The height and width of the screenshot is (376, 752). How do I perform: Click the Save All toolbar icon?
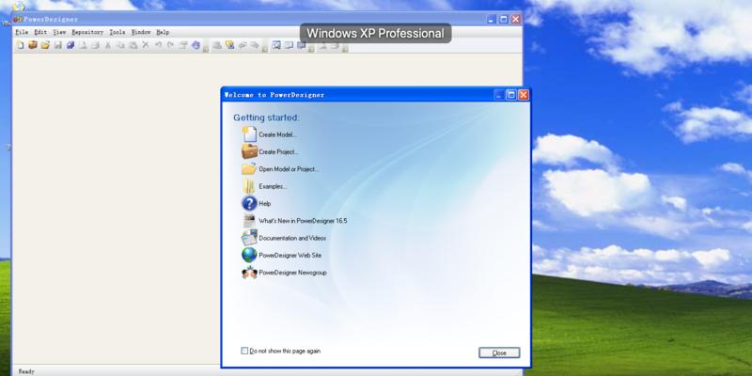point(70,45)
